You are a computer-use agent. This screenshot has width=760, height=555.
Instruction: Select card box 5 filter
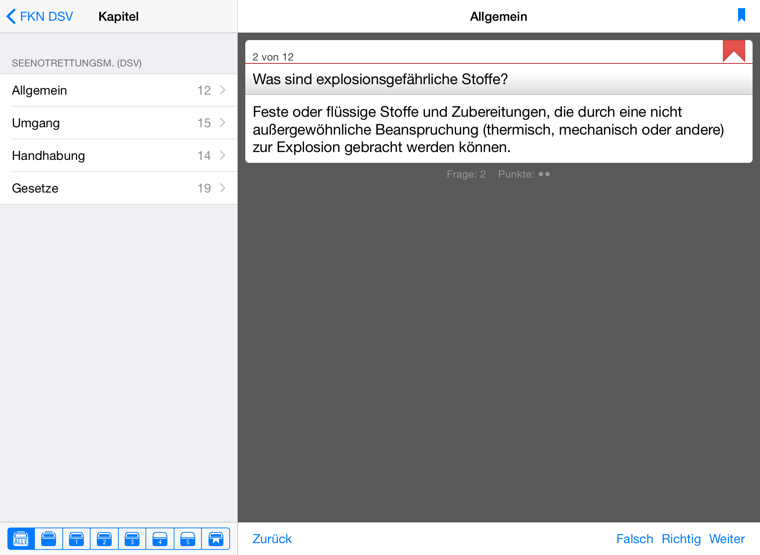[x=188, y=538]
